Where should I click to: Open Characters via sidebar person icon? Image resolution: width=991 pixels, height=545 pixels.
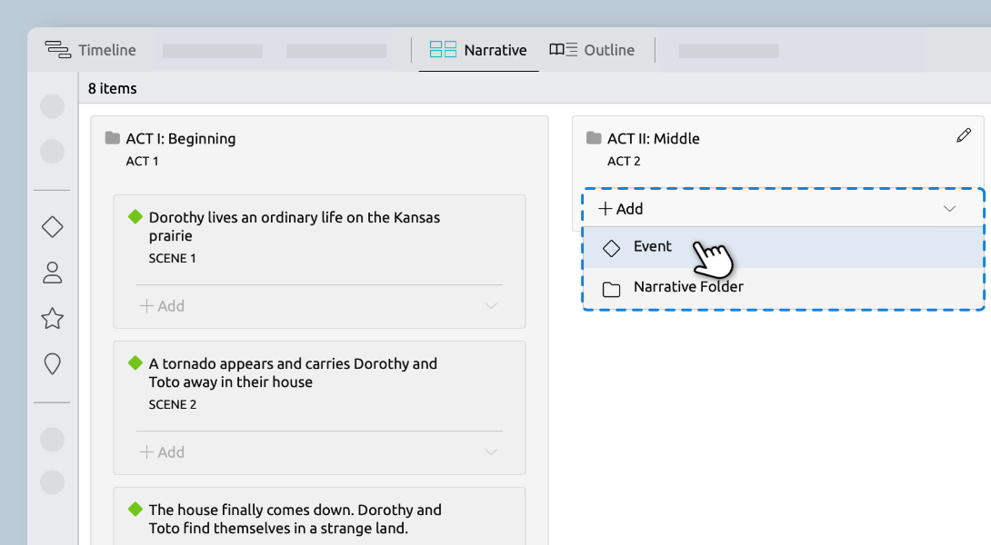53,272
